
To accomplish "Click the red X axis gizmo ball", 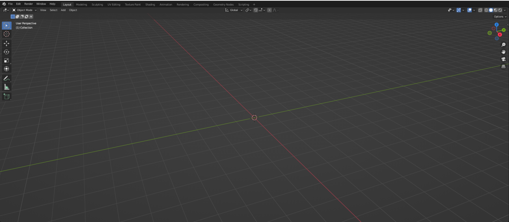I will coord(500,34).
